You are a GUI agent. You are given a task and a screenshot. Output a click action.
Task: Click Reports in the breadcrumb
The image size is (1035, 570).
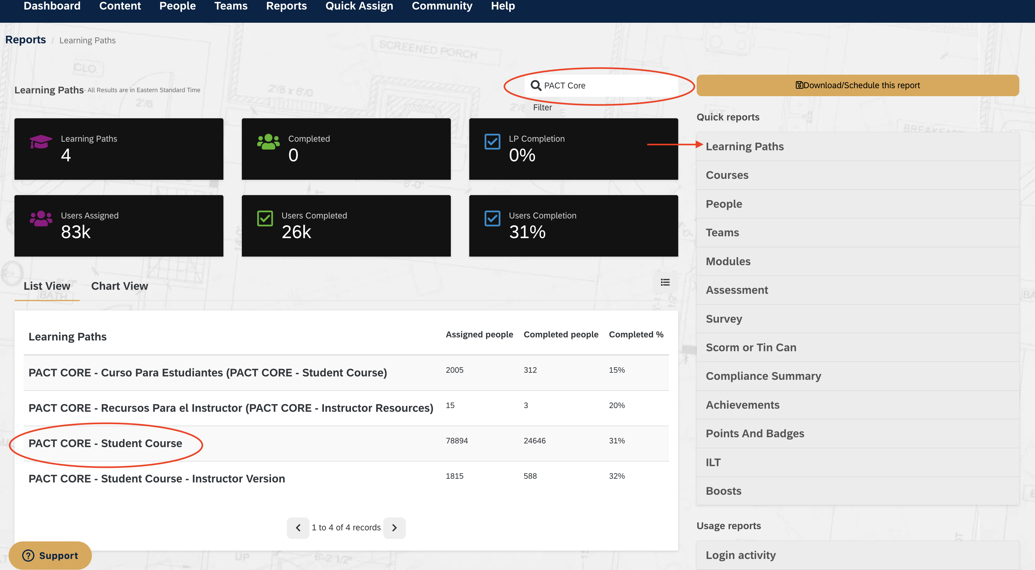25,40
